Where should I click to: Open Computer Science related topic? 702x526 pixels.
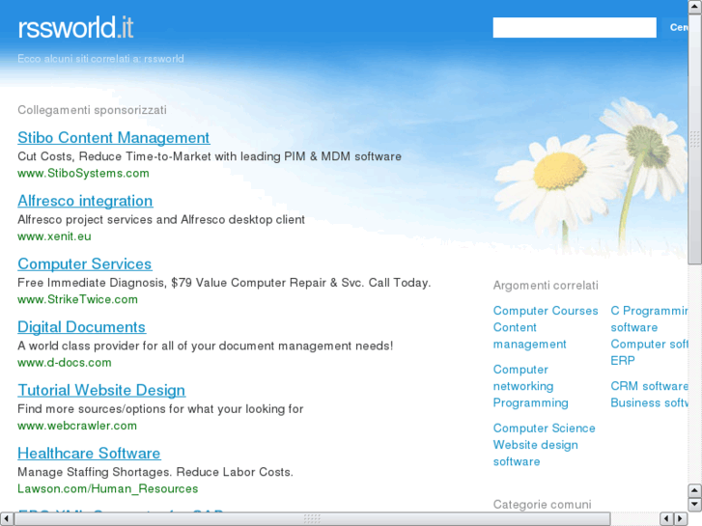click(x=544, y=429)
